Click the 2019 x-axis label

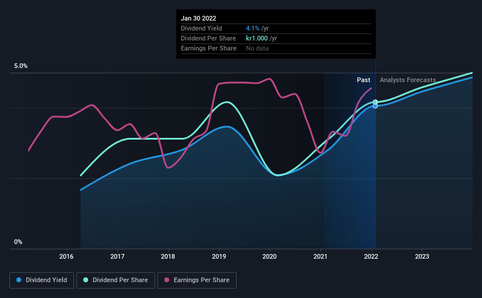click(219, 256)
